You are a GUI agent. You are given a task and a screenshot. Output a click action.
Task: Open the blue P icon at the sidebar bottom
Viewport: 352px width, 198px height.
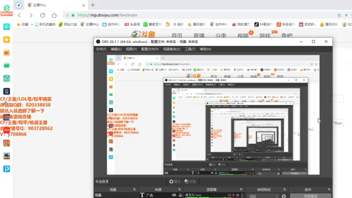pos(7,169)
